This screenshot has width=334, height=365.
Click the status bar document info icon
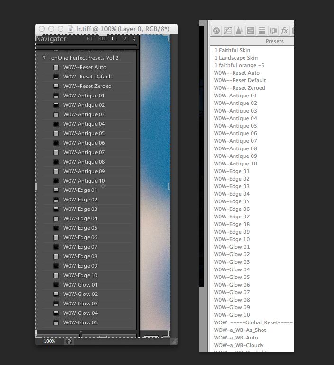(69, 341)
